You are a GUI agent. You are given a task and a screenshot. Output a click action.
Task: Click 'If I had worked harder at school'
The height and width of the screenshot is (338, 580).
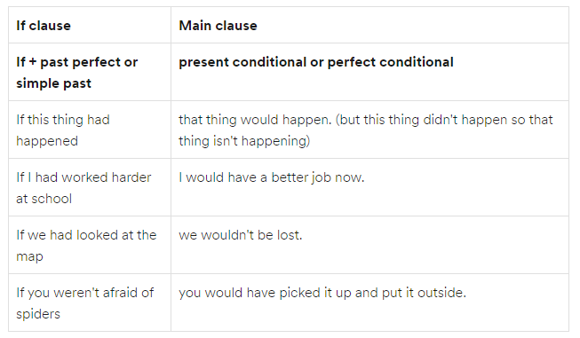point(83,188)
